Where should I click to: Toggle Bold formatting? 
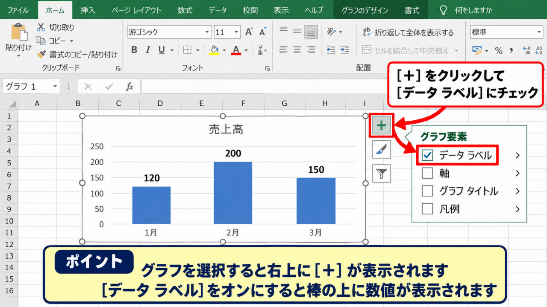(134, 50)
